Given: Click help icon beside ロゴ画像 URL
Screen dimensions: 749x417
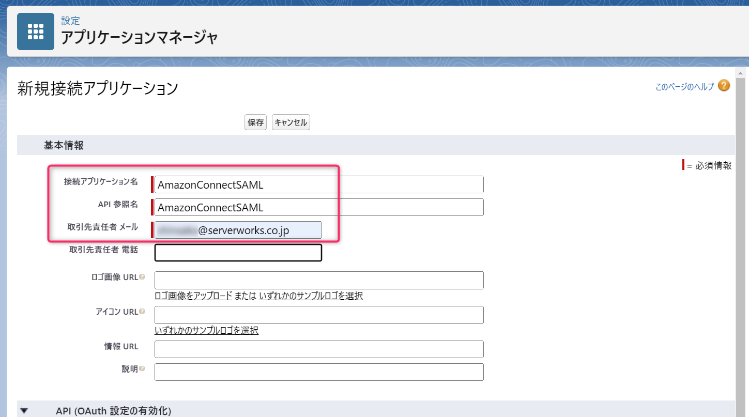Looking at the screenshot, I should tap(142, 277).
